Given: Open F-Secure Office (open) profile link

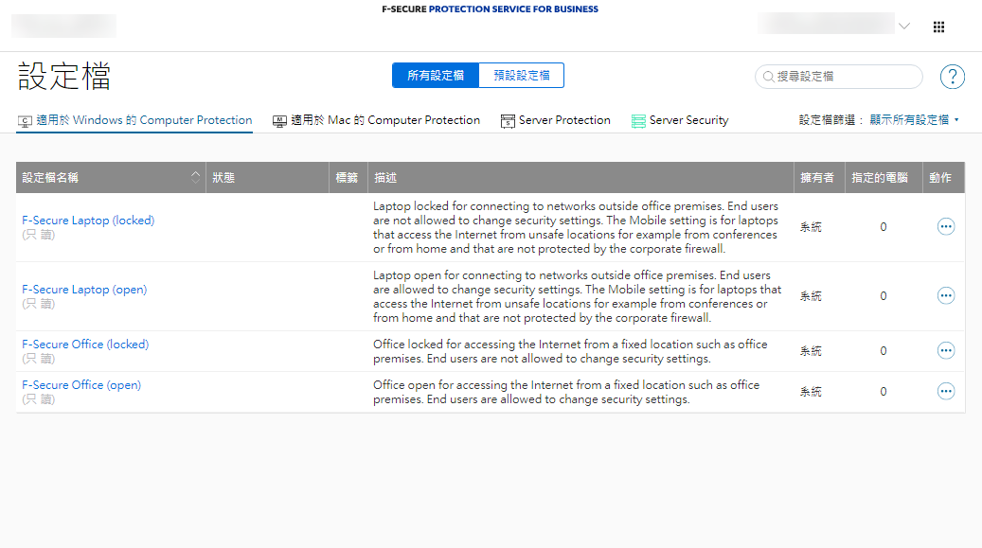Looking at the screenshot, I should click(x=81, y=385).
